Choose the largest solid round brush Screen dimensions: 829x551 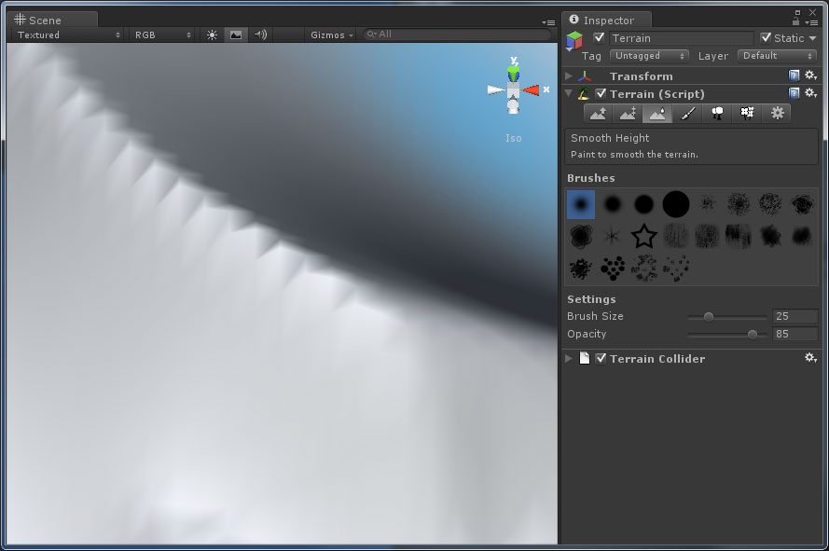point(676,204)
